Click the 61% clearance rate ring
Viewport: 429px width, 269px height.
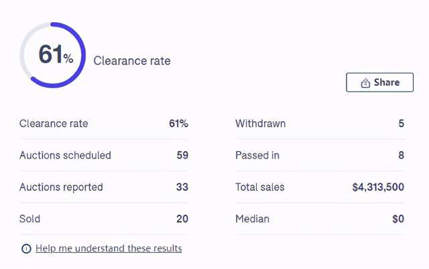pos(52,55)
